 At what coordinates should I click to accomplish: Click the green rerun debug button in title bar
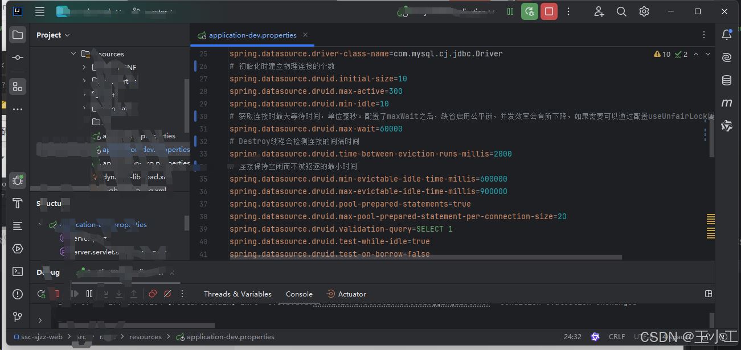coord(530,11)
